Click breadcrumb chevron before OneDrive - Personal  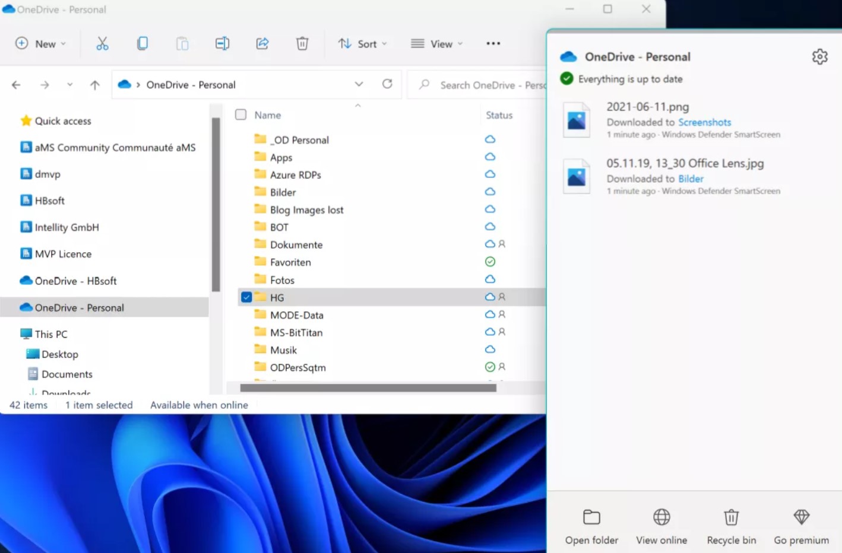click(x=138, y=85)
